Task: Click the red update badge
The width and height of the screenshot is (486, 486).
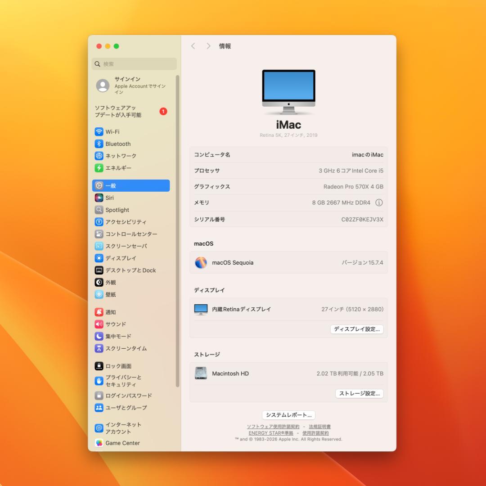Action: click(163, 111)
